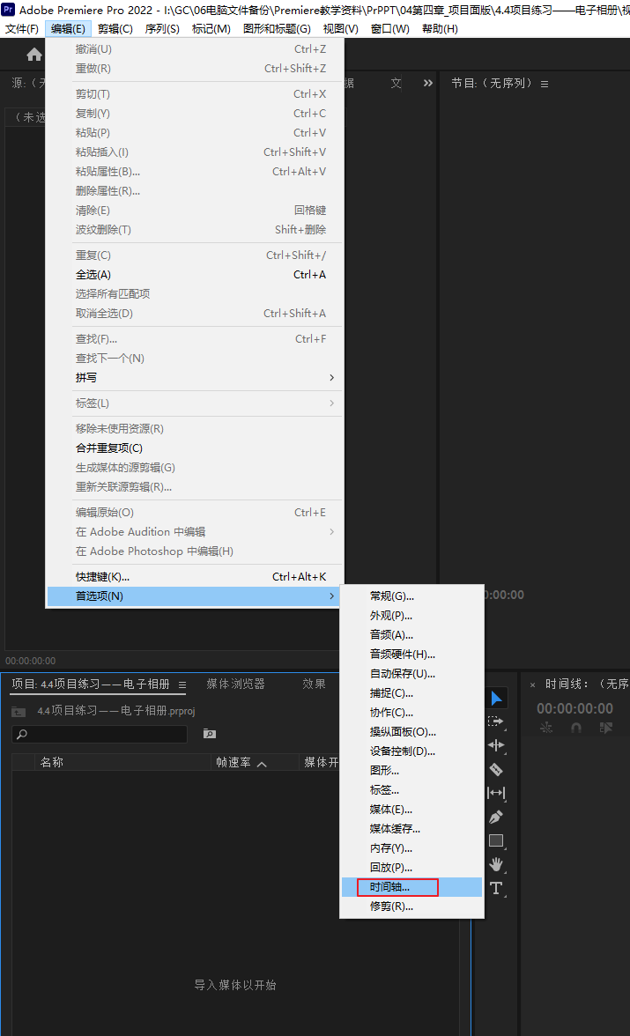Screen dimensions: 630x1036
Task: Select the Selection arrow tool
Action: [496, 699]
